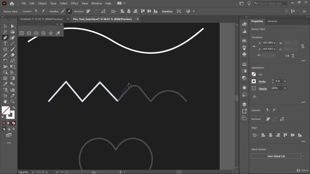The height and width of the screenshot is (174, 310).
Task: Select the Scale tool
Action: coord(13,61)
